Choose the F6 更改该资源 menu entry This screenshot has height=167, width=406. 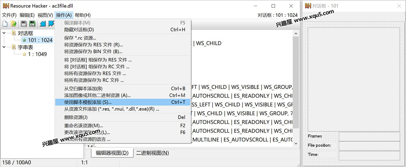point(123,133)
